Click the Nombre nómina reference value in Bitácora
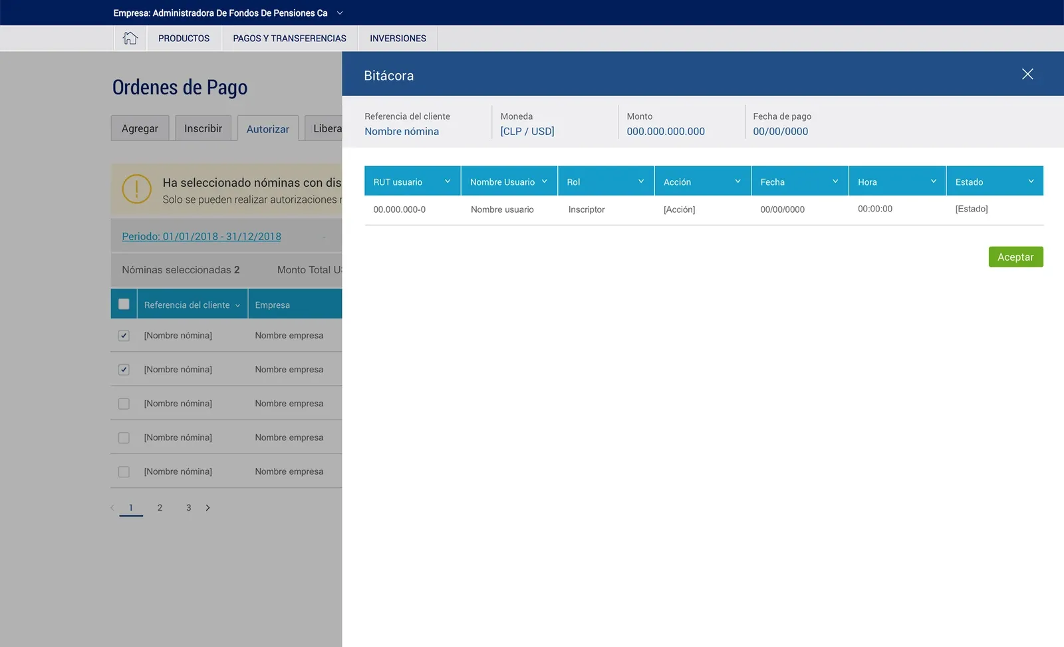 tap(402, 131)
